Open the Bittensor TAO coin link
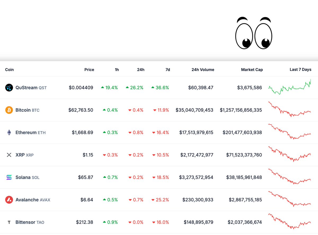 coord(30,222)
